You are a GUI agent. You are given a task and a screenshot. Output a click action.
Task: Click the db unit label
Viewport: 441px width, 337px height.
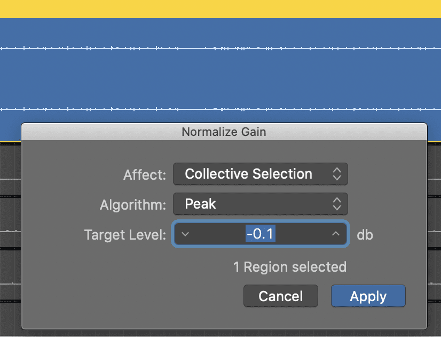click(365, 235)
